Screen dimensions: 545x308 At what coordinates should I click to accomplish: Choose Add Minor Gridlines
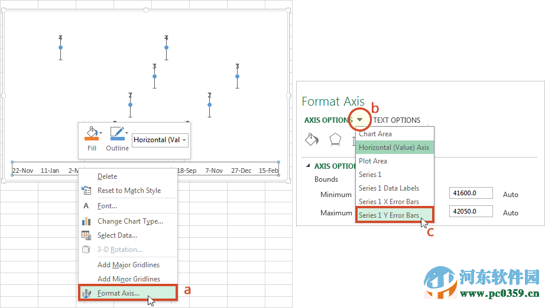pos(128,279)
